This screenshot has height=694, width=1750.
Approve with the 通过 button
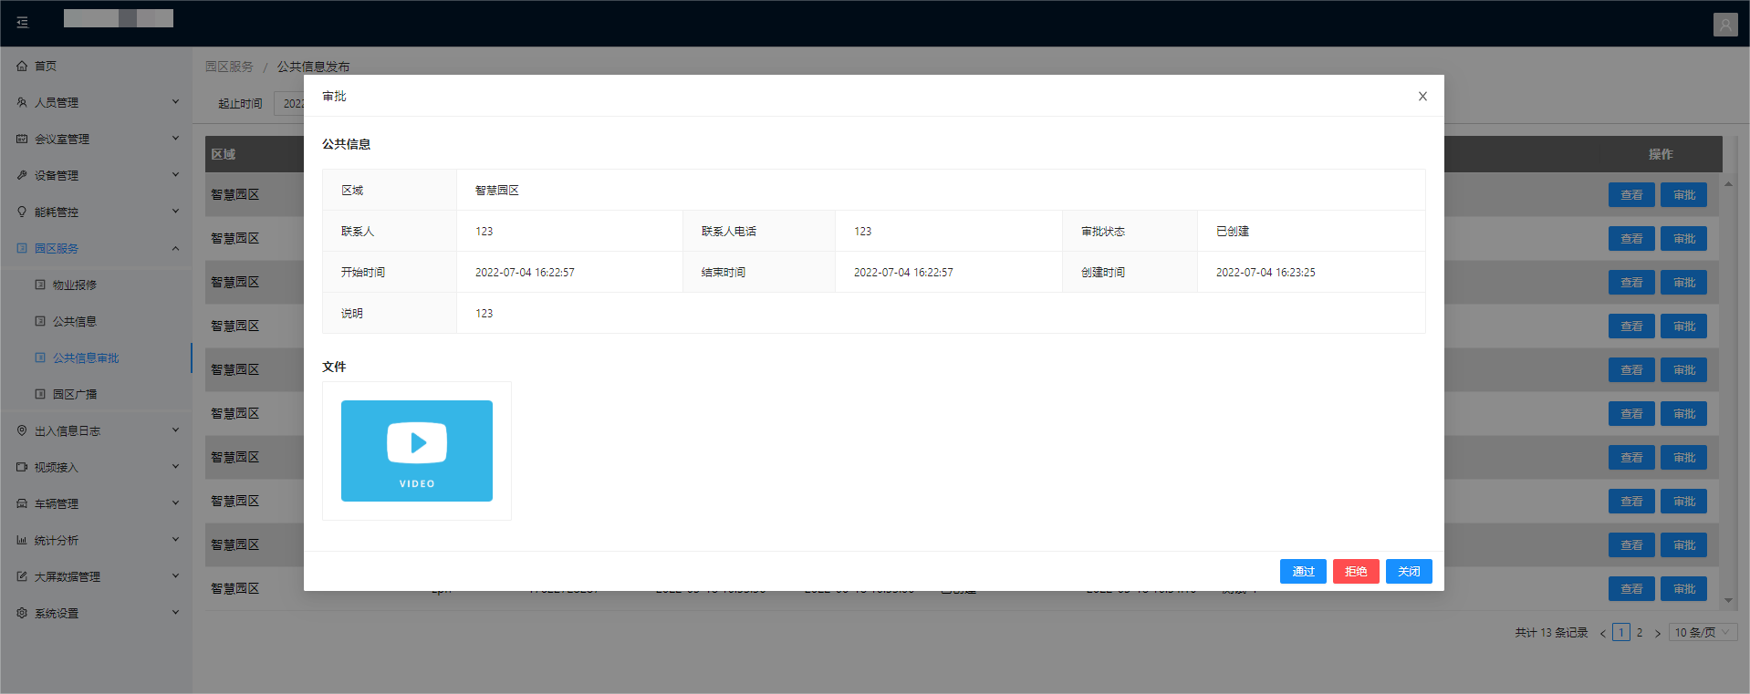click(x=1303, y=571)
